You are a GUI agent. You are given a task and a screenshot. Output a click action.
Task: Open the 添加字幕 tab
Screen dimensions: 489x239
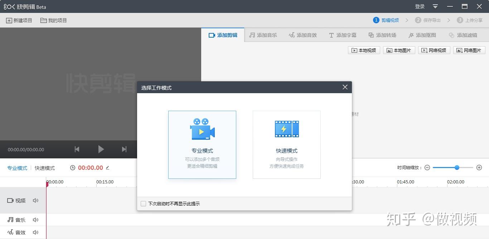[x=343, y=35]
